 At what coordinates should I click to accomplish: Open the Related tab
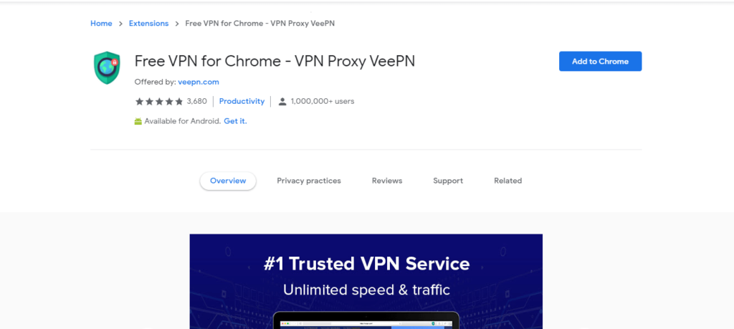(x=508, y=181)
